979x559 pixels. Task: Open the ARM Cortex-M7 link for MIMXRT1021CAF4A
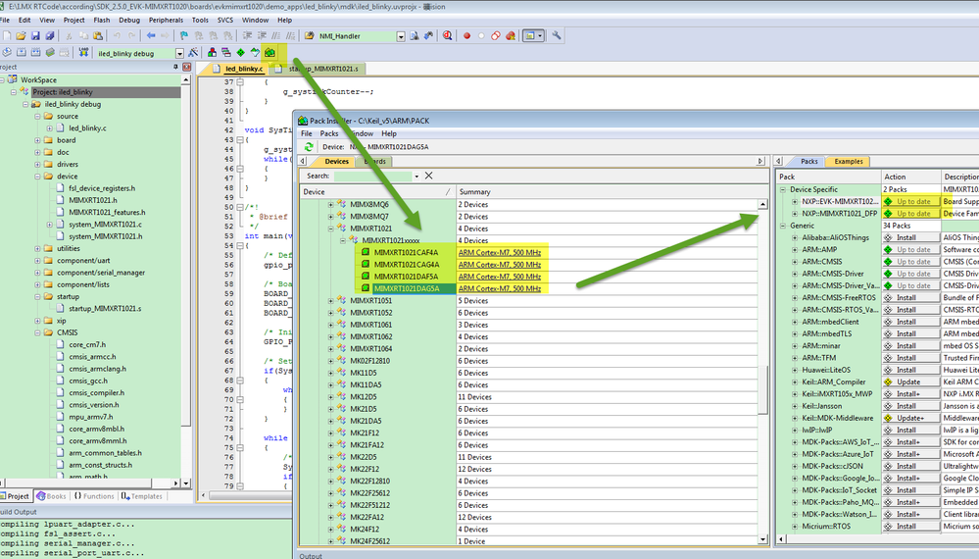[x=501, y=252]
